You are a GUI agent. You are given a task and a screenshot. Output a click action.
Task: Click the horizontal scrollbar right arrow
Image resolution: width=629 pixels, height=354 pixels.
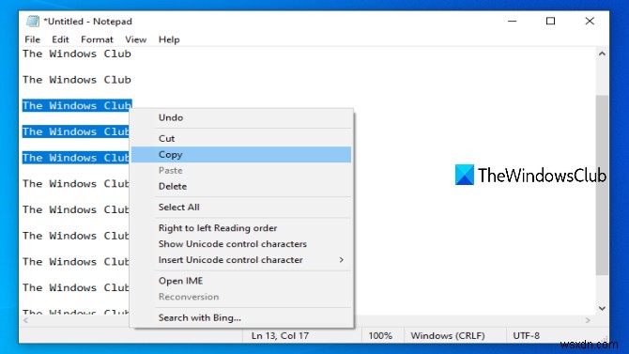tap(588, 320)
